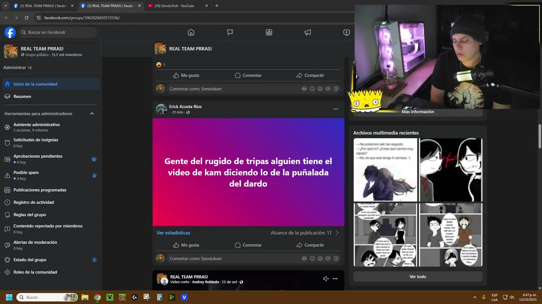
Task: Open File Explorer from the taskbar
Action: point(85,297)
